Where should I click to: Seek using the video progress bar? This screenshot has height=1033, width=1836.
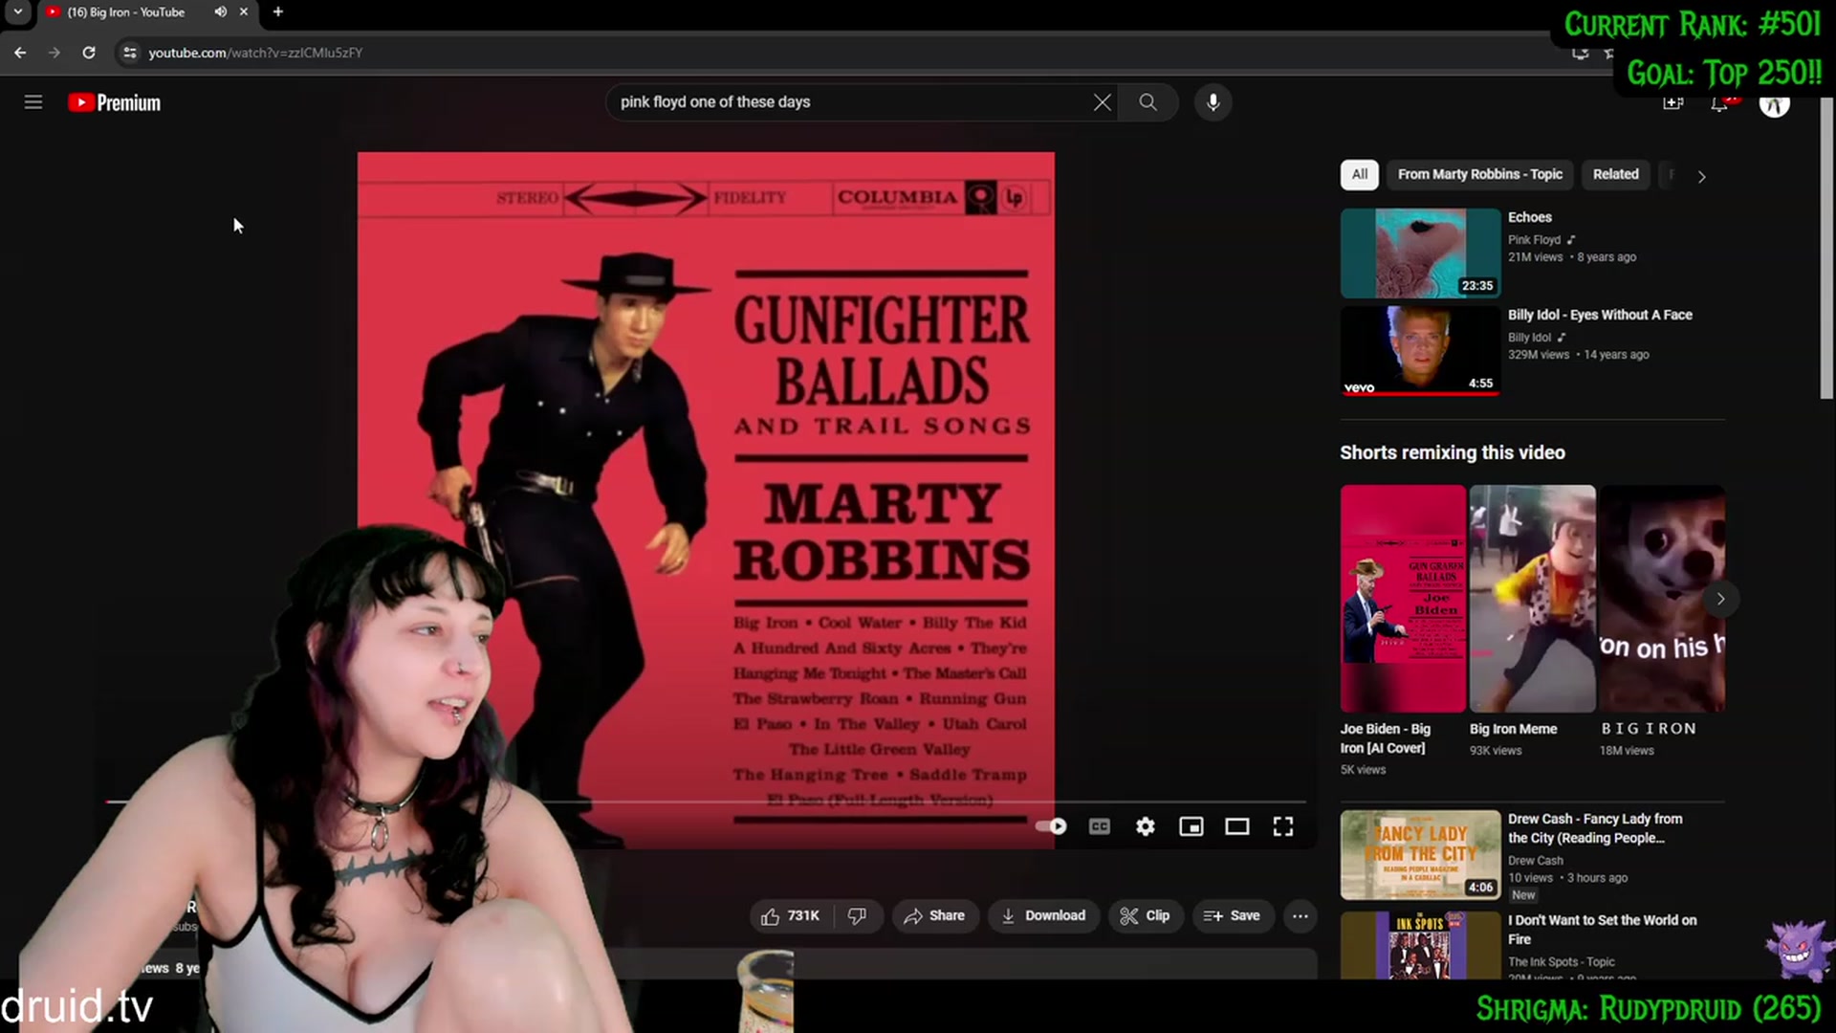click(706, 802)
